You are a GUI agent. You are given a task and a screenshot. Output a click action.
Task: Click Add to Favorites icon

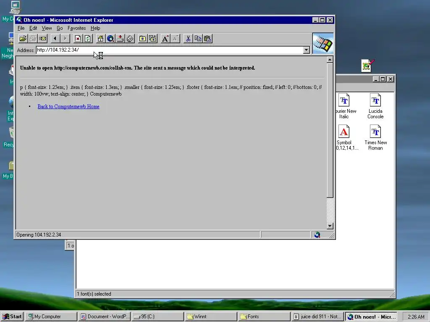(x=152, y=39)
